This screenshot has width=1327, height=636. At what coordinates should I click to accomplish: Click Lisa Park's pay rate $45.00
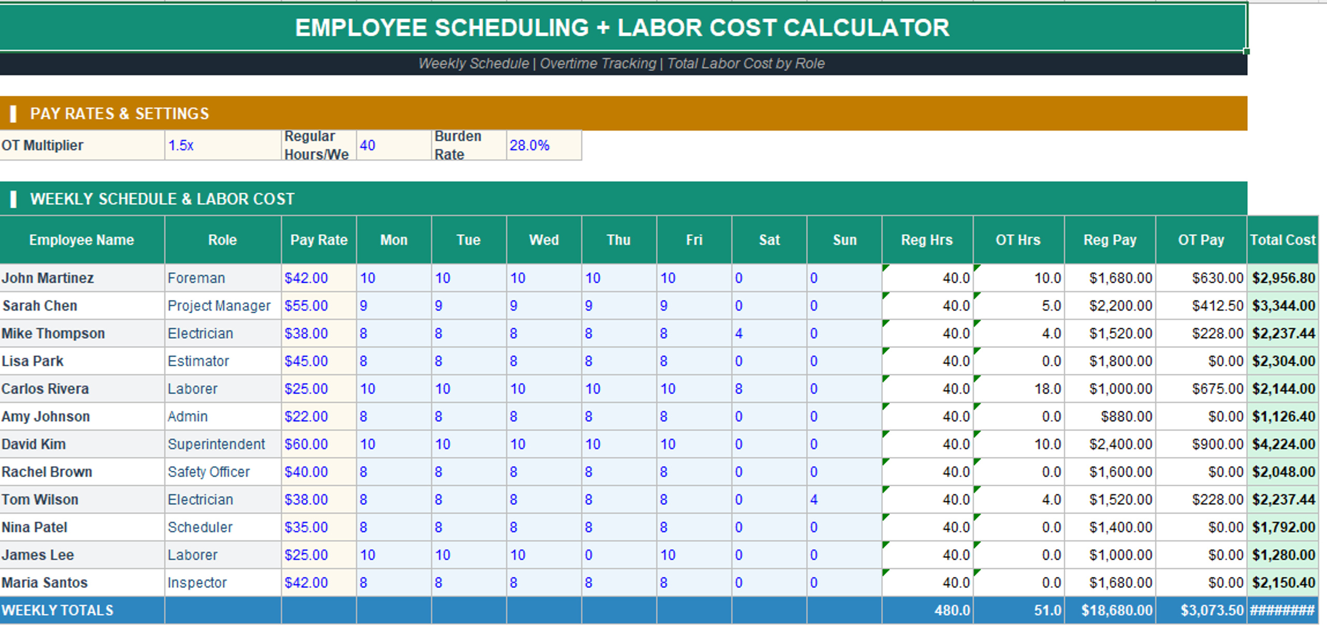point(319,362)
